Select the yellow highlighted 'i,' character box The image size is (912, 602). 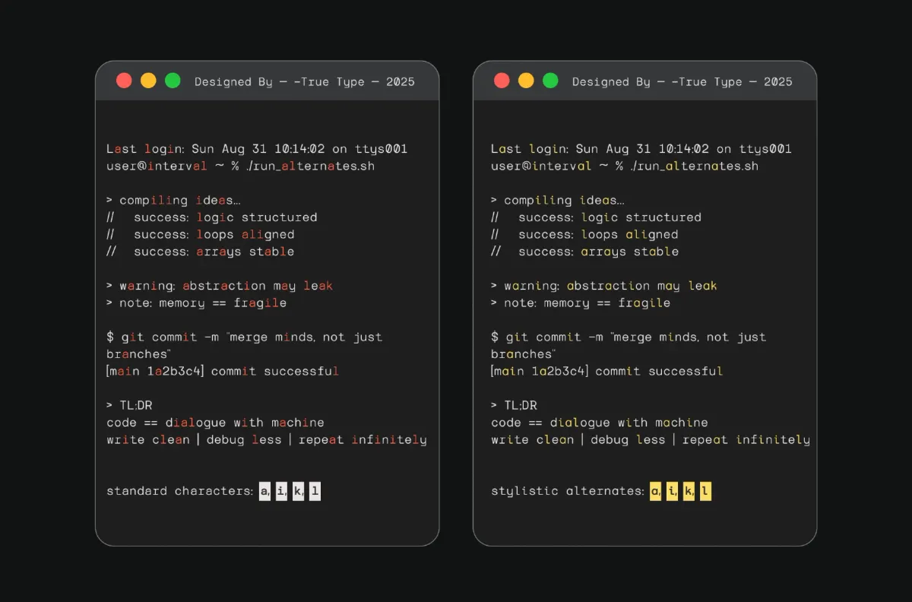point(673,492)
